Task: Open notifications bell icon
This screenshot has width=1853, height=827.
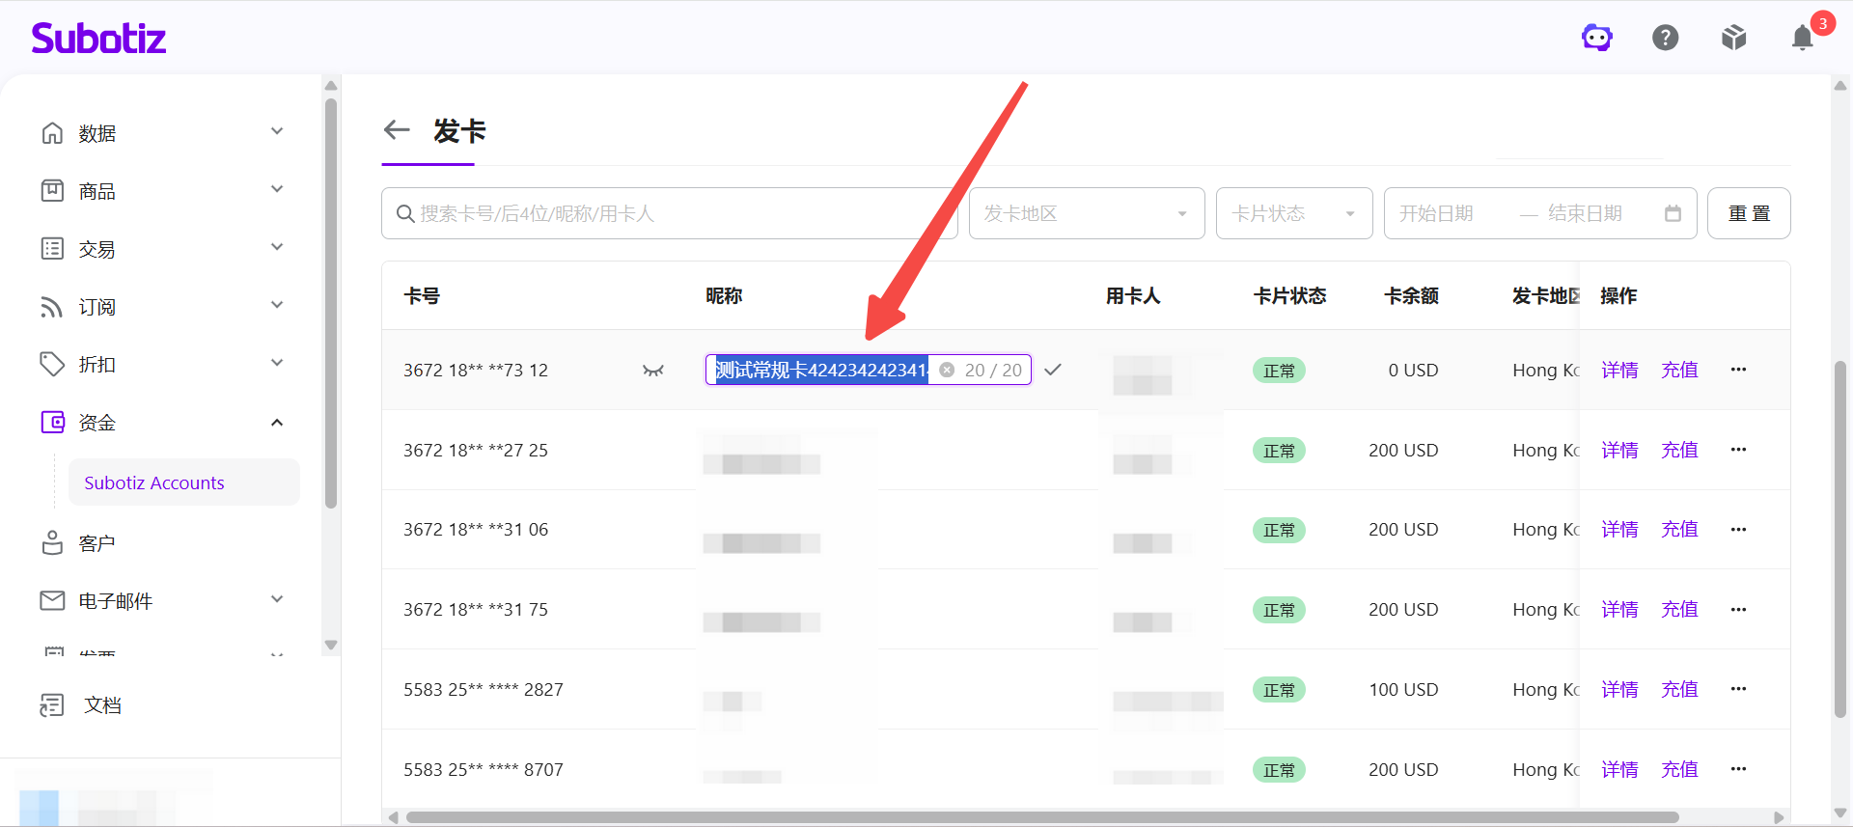Action: 1803,38
